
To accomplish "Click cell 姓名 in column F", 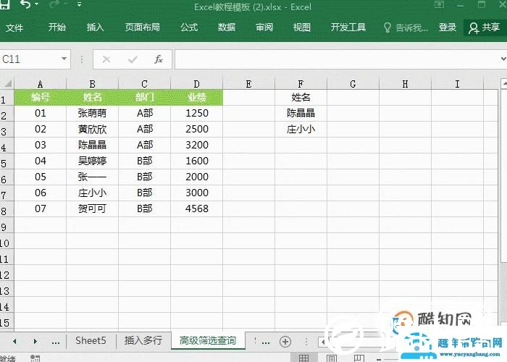I will (301, 97).
